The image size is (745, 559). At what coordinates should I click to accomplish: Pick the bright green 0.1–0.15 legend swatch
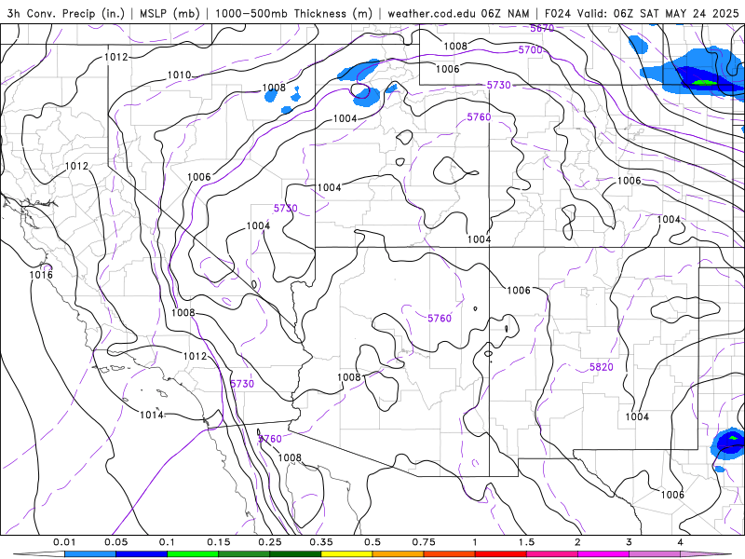(x=193, y=554)
